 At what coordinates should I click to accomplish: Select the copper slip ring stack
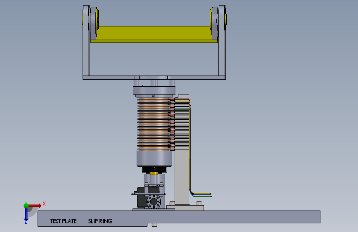154,124
